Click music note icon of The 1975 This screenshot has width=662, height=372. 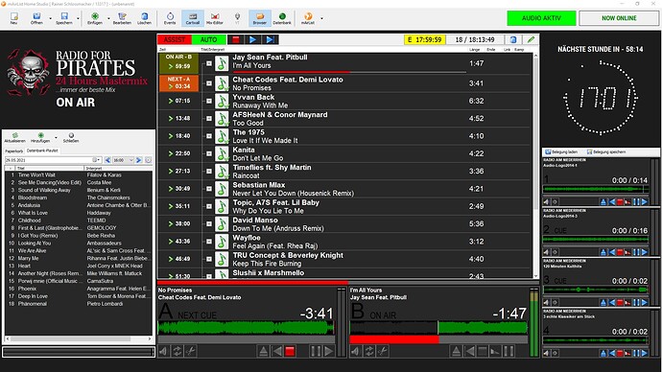[x=222, y=136]
